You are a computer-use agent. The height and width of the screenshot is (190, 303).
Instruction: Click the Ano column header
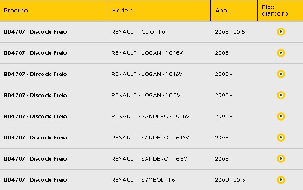(x=221, y=11)
